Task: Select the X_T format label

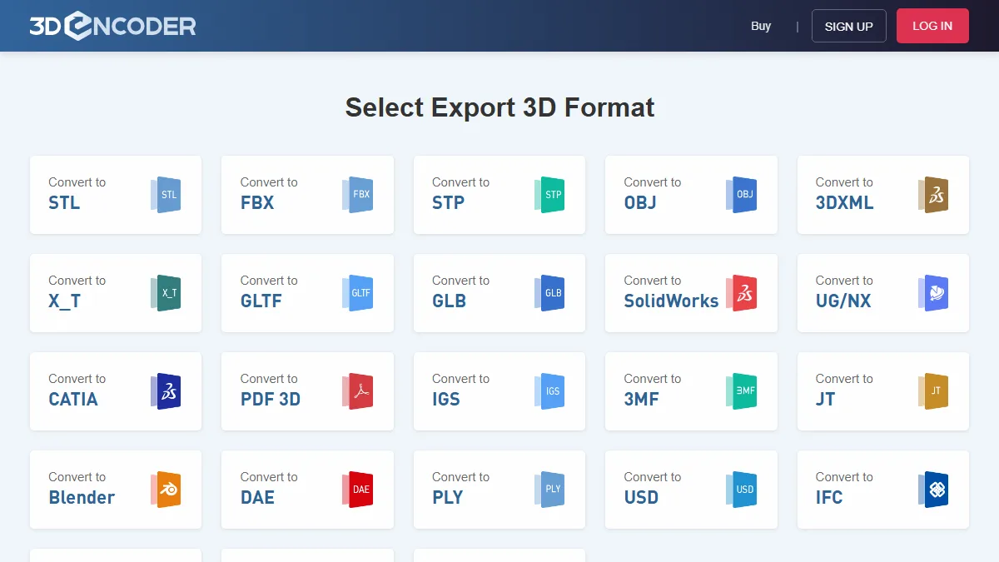Action: 65,301
